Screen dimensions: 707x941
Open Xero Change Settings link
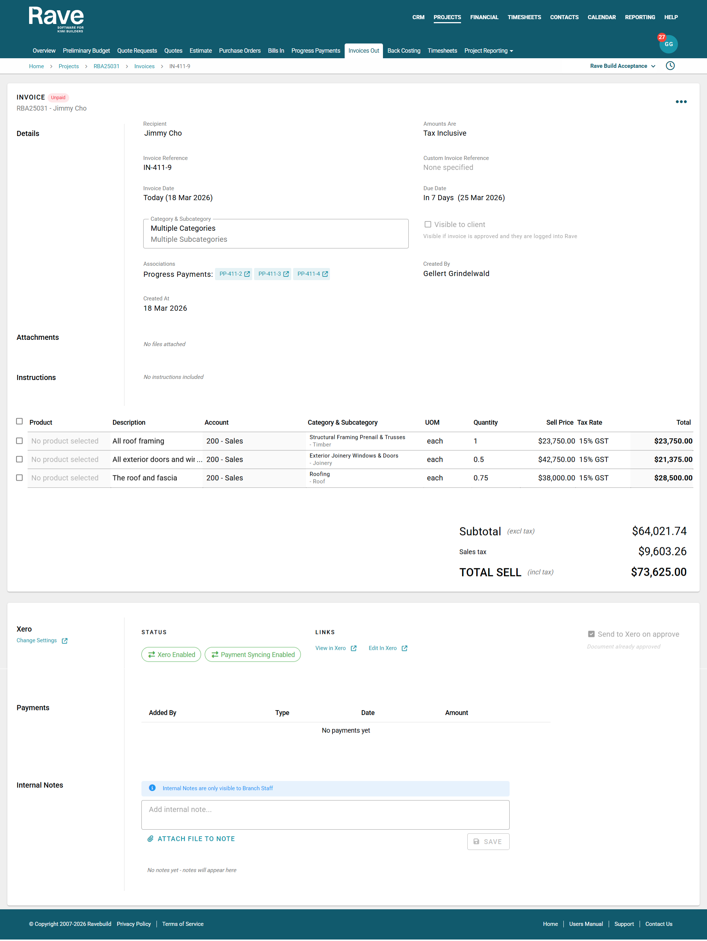[42, 640]
